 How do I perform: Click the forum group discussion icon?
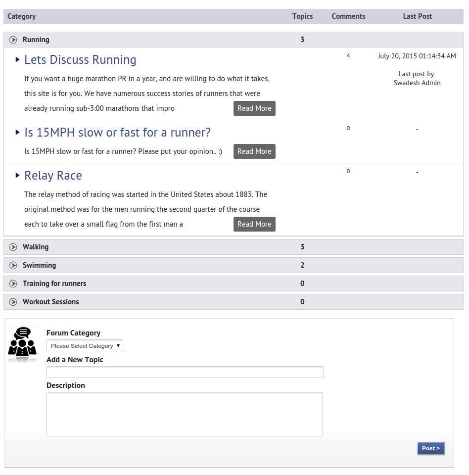(22, 342)
